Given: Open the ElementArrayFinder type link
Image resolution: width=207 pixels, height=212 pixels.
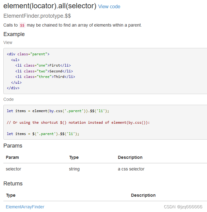Looking at the screenshot, I should (25, 207).
